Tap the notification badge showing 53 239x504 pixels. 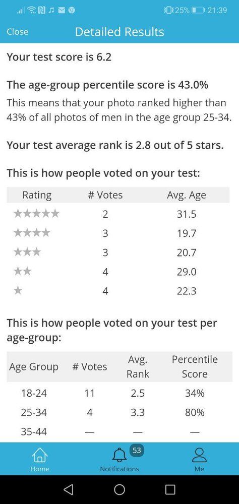click(x=137, y=450)
